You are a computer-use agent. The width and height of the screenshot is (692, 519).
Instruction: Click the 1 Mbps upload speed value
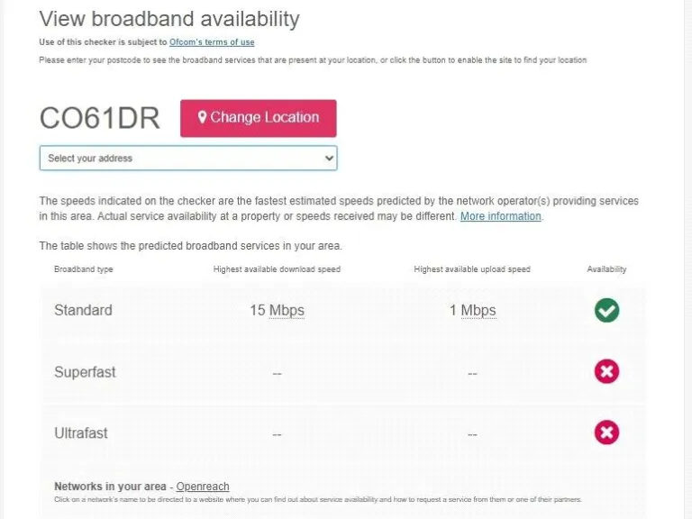tap(472, 310)
